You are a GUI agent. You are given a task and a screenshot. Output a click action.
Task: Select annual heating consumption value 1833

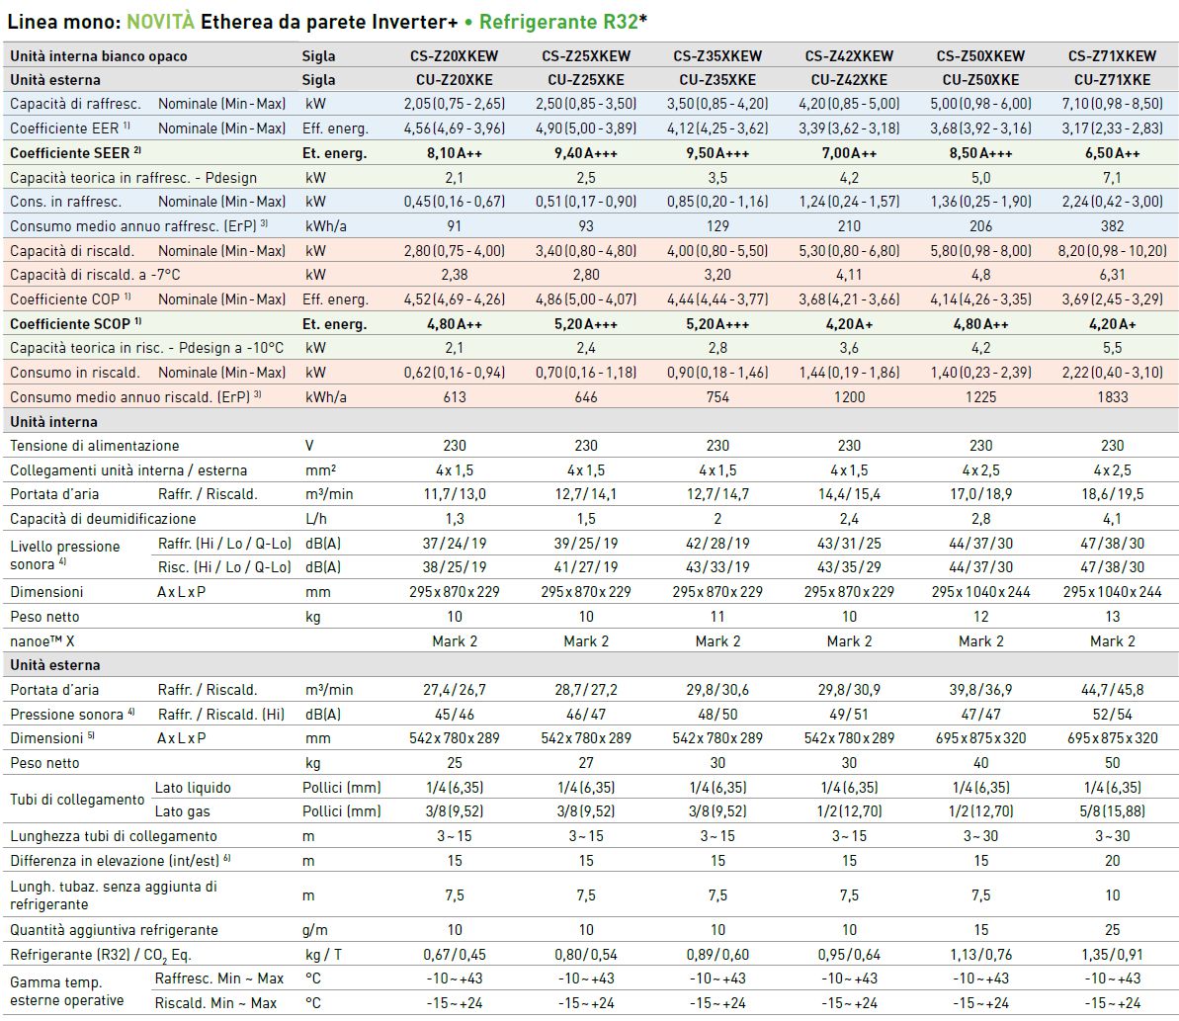click(1112, 397)
